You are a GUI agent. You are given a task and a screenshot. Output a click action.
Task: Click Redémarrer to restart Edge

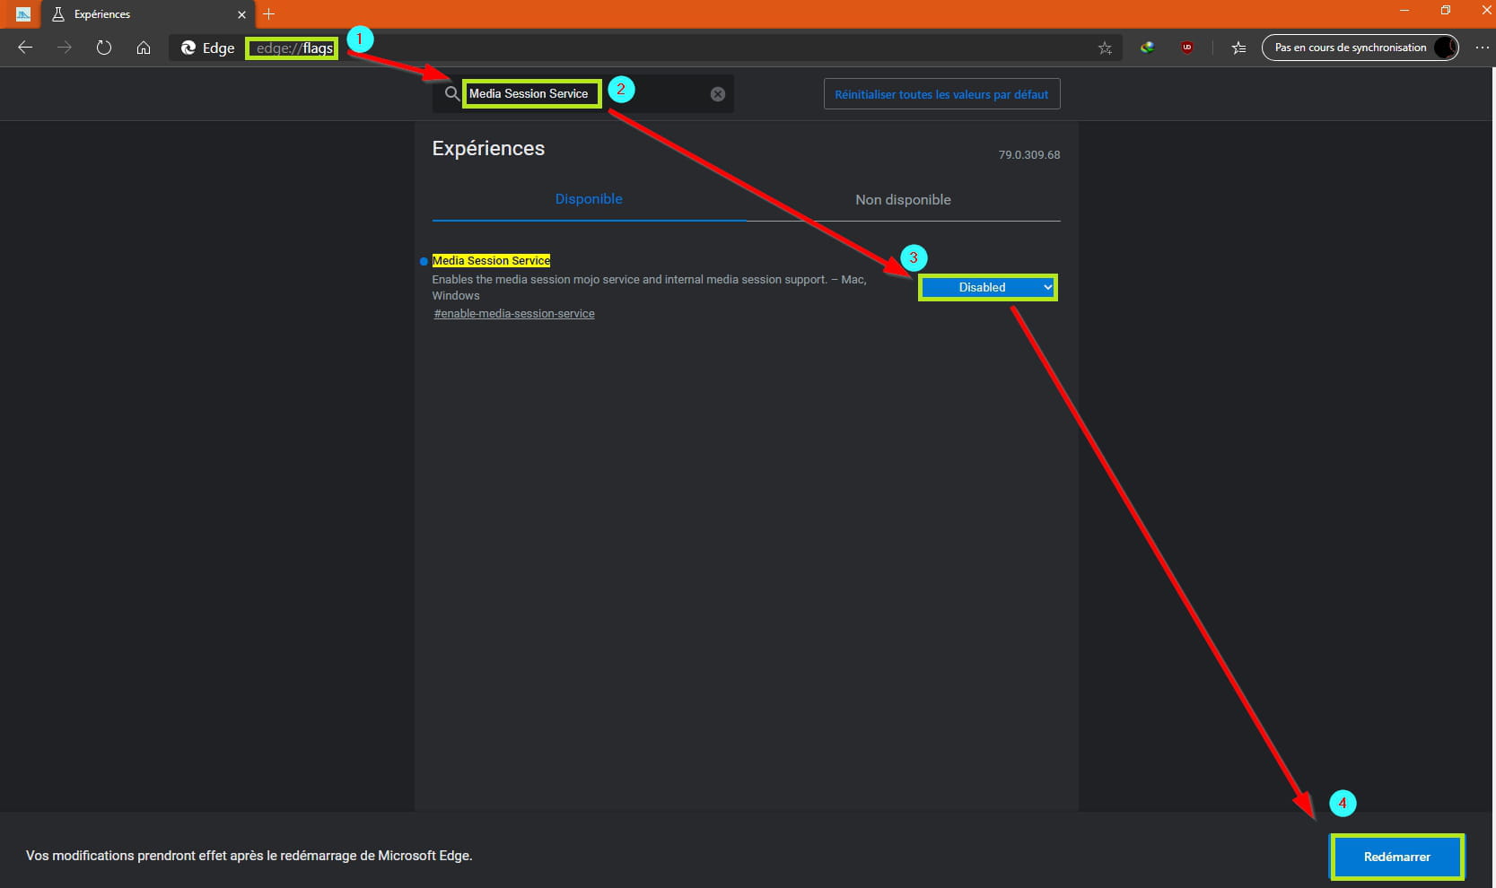click(1396, 857)
